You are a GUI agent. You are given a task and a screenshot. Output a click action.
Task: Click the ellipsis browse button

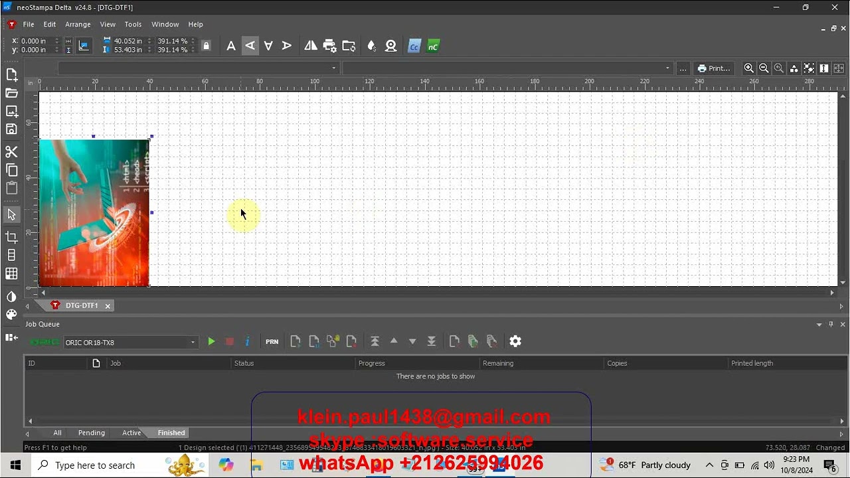tap(683, 68)
